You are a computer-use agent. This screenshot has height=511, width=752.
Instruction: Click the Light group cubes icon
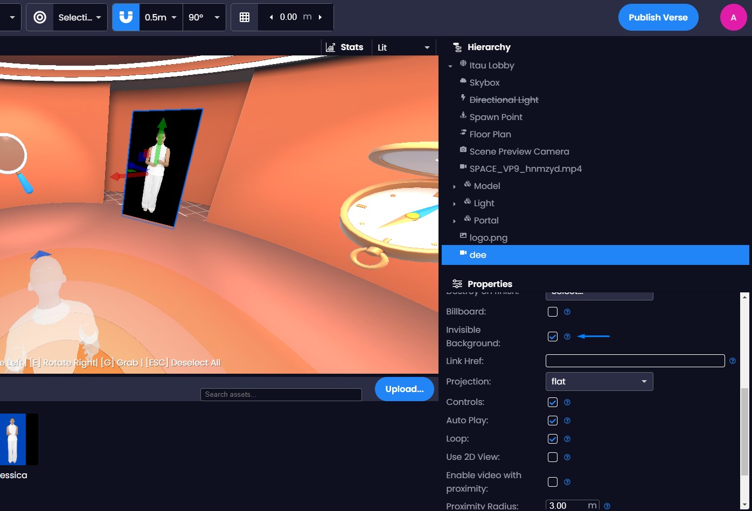[468, 202]
